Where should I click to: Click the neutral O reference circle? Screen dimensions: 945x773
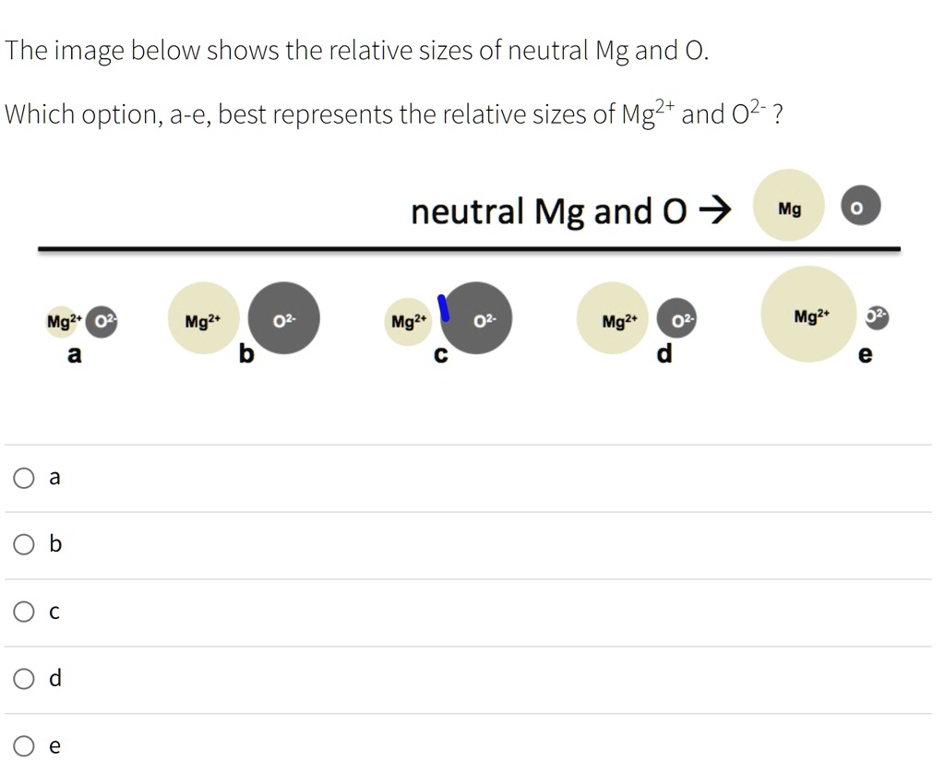point(859,207)
